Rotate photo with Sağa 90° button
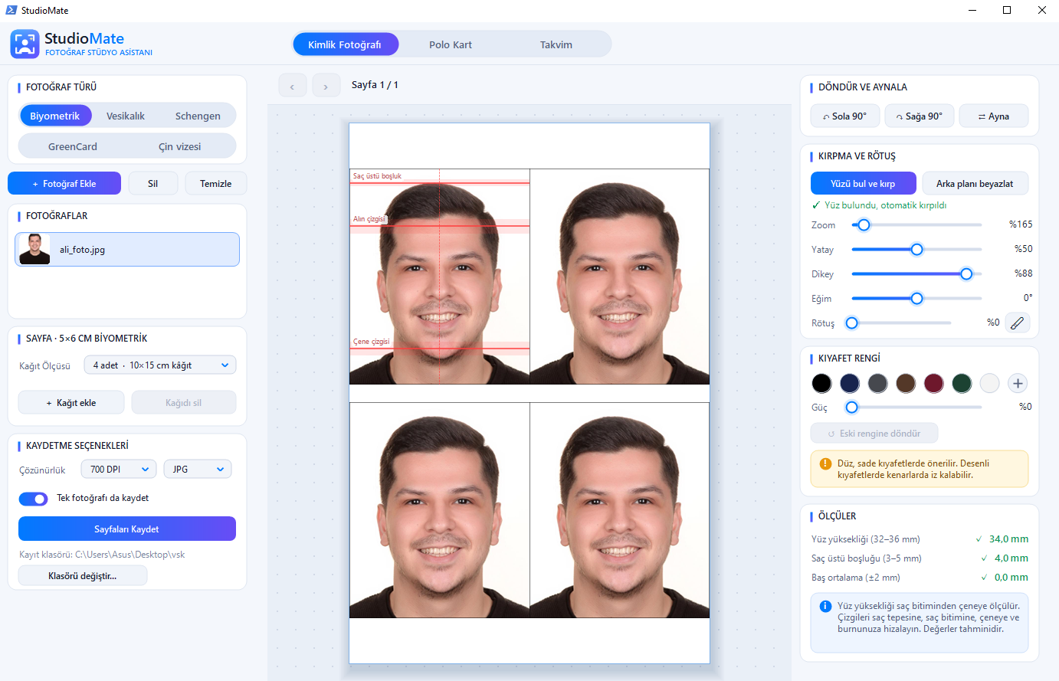Screen dimensions: 1059x681 point(919,116)
